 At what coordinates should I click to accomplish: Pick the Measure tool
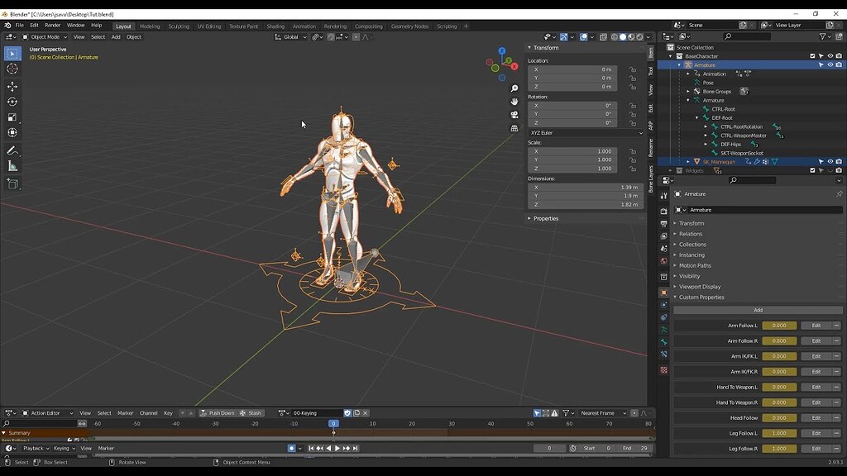coord(12,166)
